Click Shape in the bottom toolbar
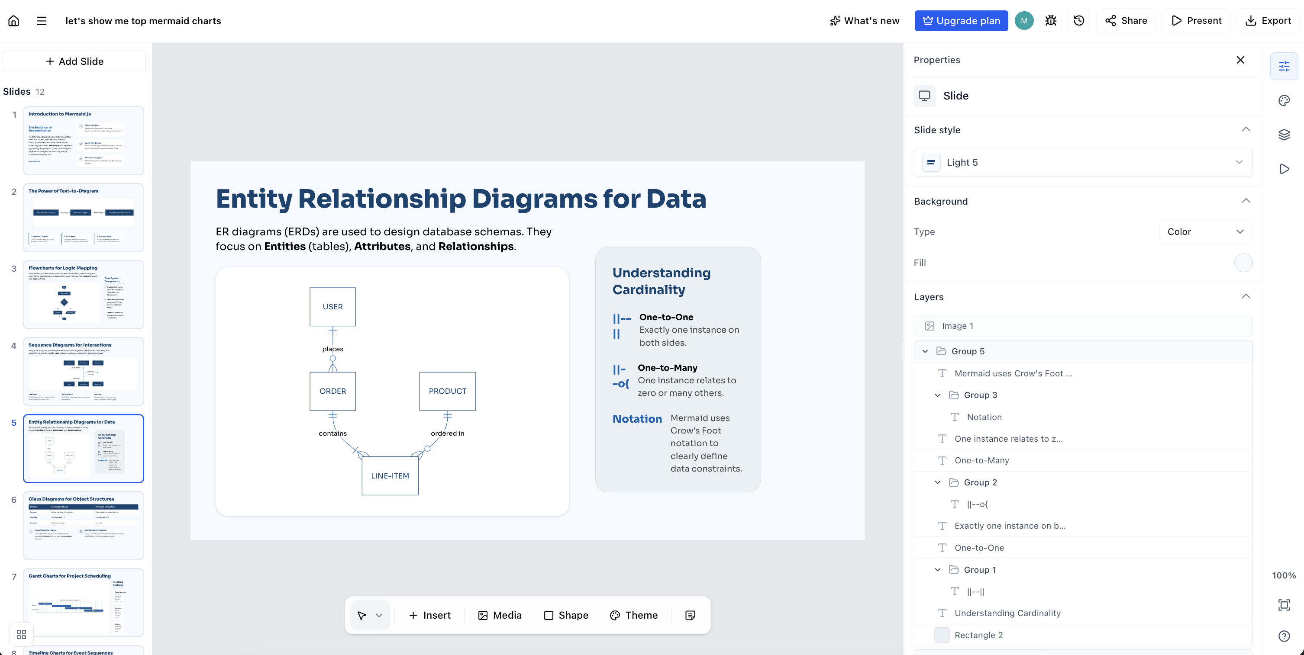The width and height of the screenshot is (1304, 655). 566,615
